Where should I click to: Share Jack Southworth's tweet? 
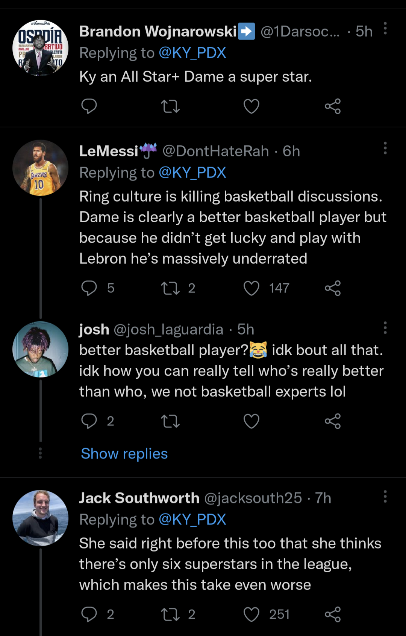coord(332,615)
